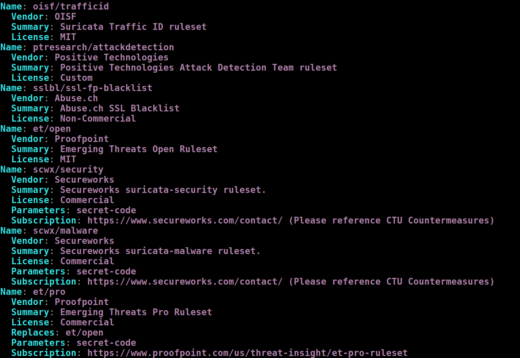Viewport: 520px width, 358px height.
Task: Click the Non-Commercial license text
Action: (98, 119)
